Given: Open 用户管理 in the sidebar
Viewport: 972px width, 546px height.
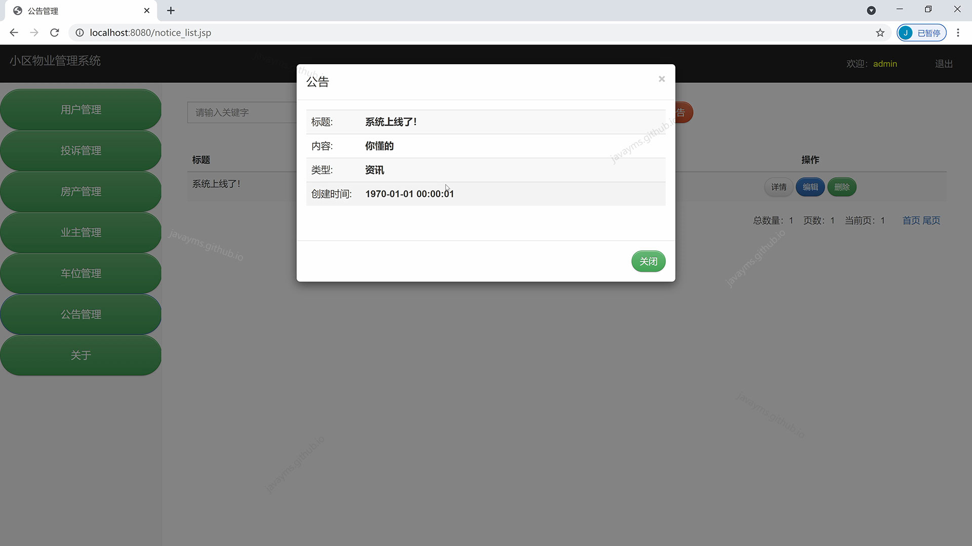Looking at the screenshot, I should [80, 109].
